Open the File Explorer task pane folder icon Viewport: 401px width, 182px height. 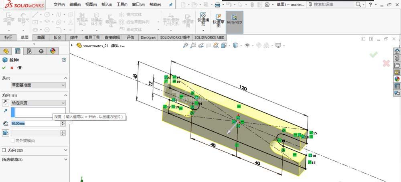[397, 65]
